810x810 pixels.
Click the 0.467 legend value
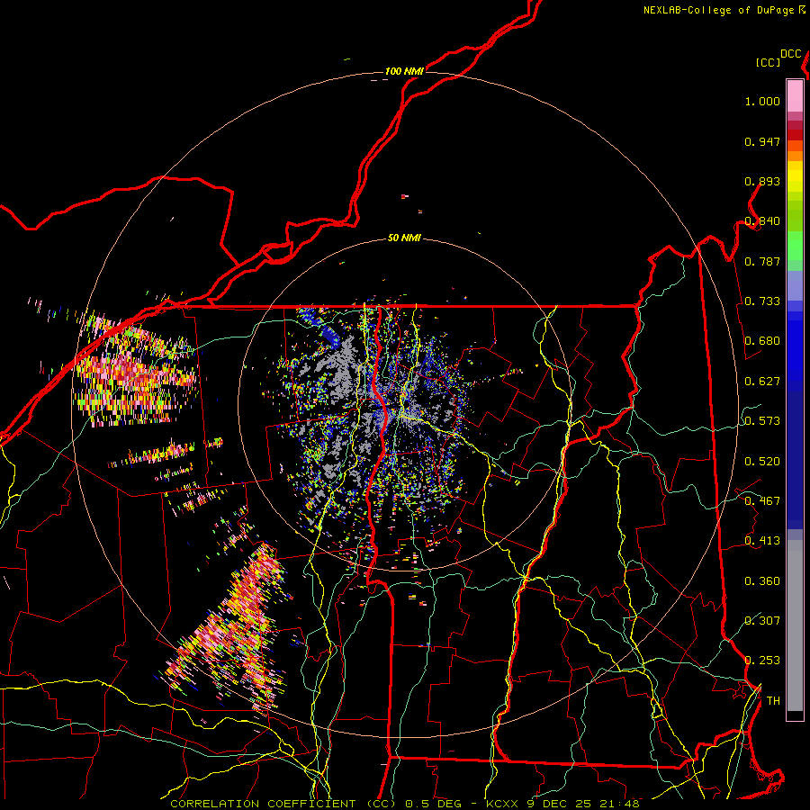coord(762,501)
